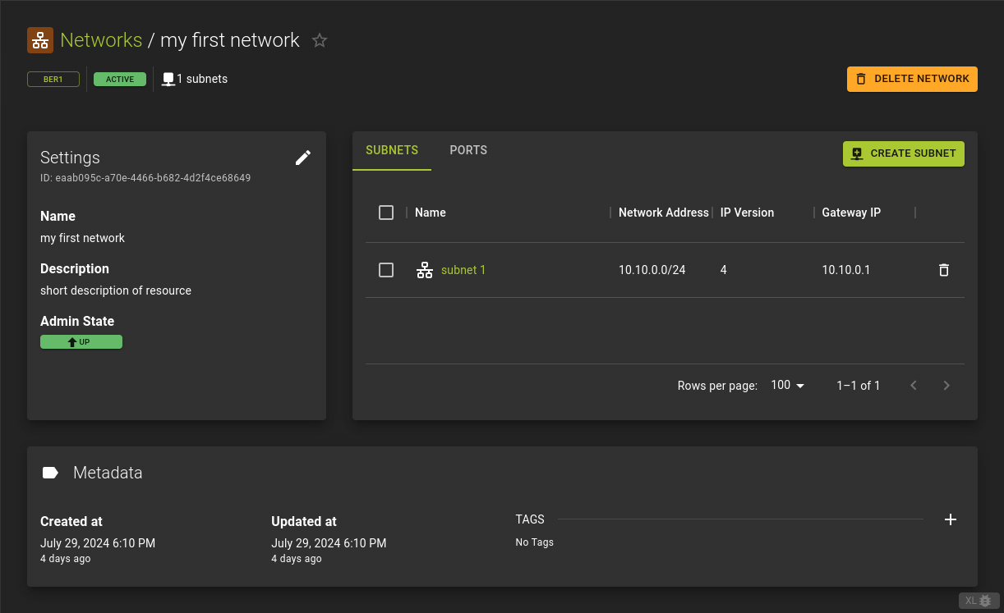The width and height of the screenshot is (1004, 613).
Task: Click the 10.10.0.0/24 network address cell
Action: [652, 270]
